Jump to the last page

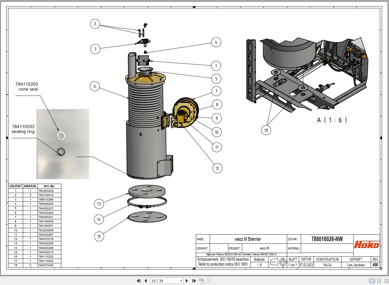(x=194, y=281)
